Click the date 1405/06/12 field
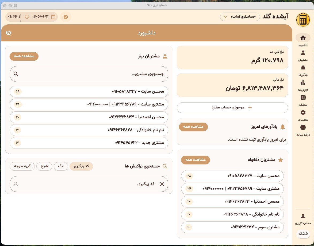Image resolution: width=314 pixels, height=246 pixels. (x=41, y=17)
